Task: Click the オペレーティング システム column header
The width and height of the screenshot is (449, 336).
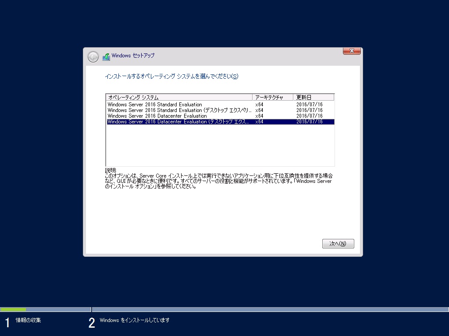Action: click(179, 98)
